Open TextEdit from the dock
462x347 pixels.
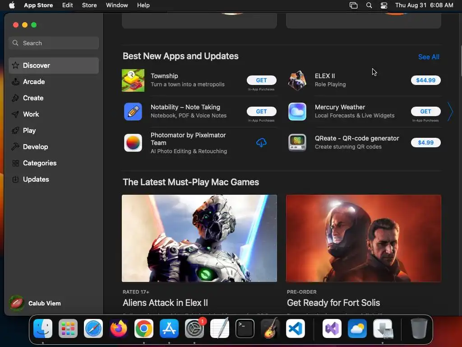coord(220,328)
